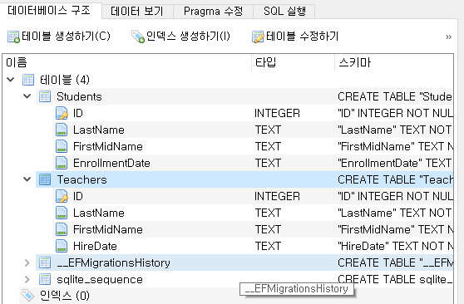
Task: Click the CREATE TABLE "__EFM schema cell
Action: pos(395,263)
